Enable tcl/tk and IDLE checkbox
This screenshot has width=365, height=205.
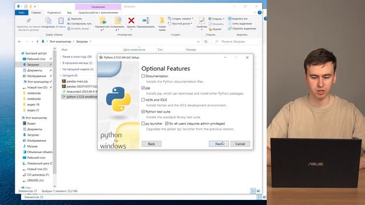(x=143, y=100)
